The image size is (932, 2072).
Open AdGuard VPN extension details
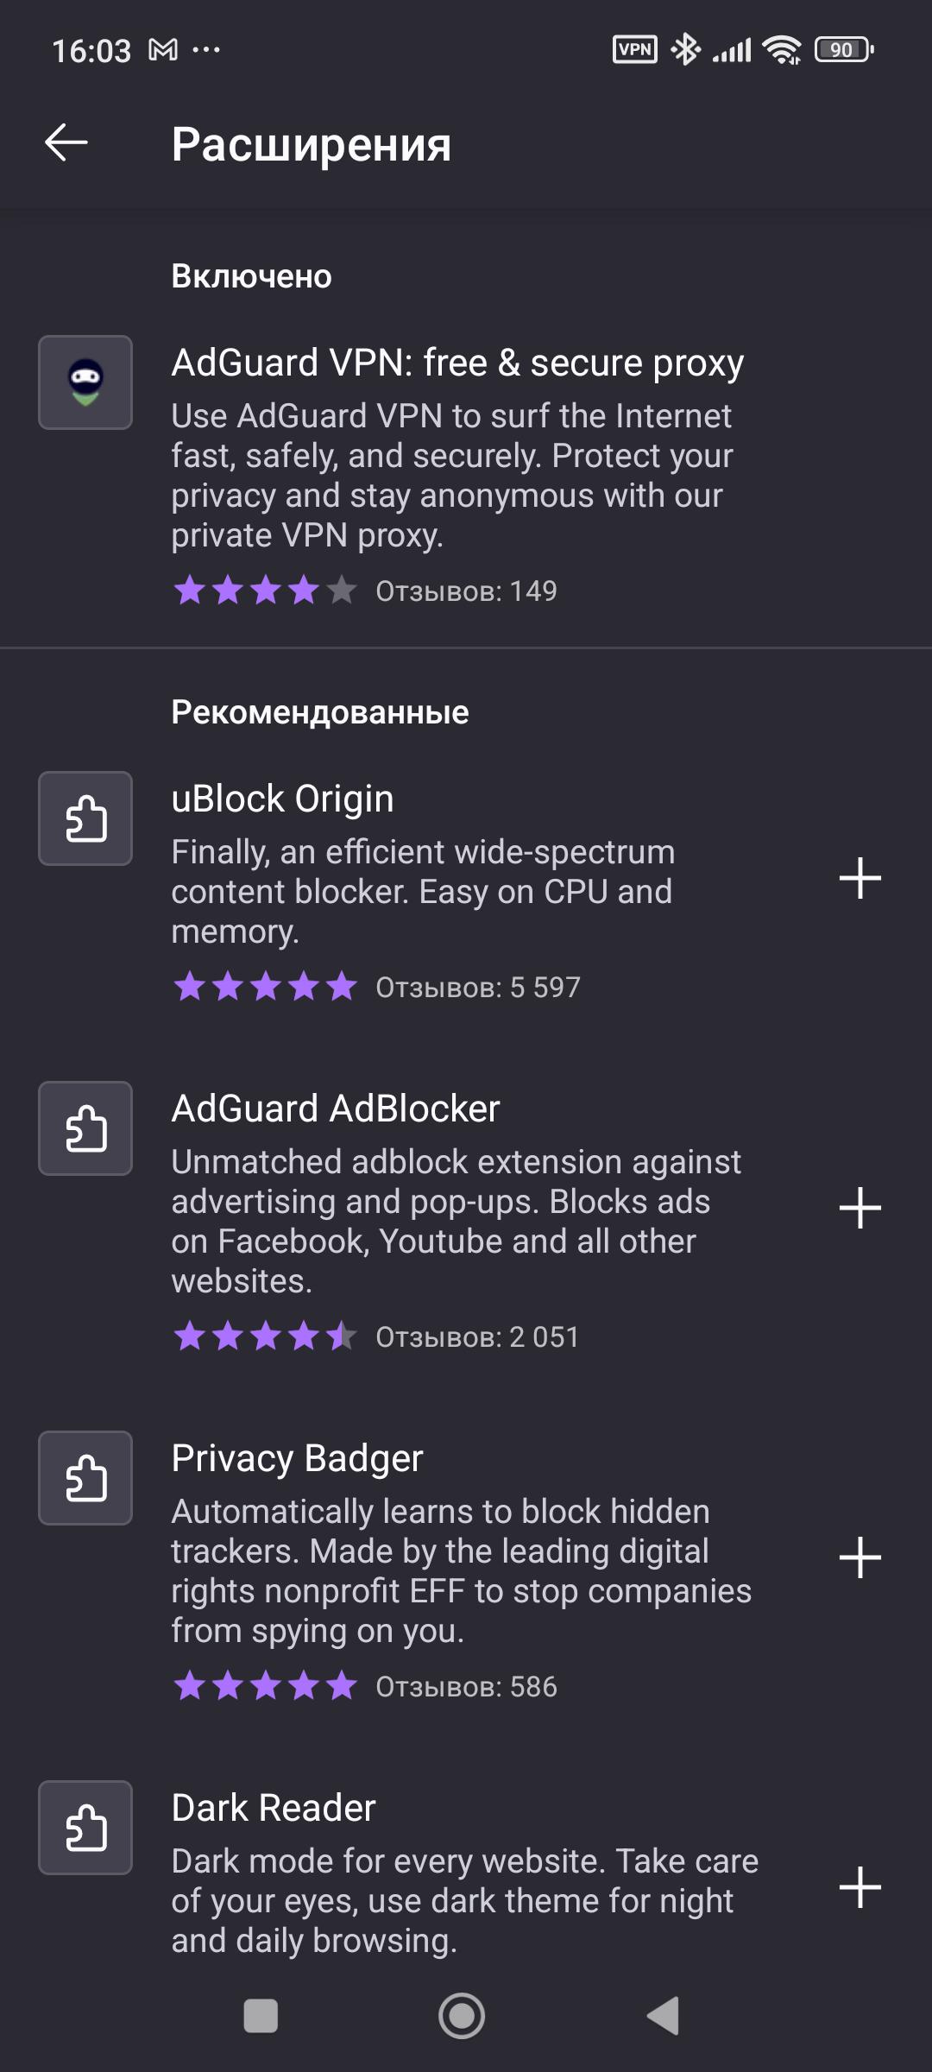pyautogui.click(x=457, y=363)
